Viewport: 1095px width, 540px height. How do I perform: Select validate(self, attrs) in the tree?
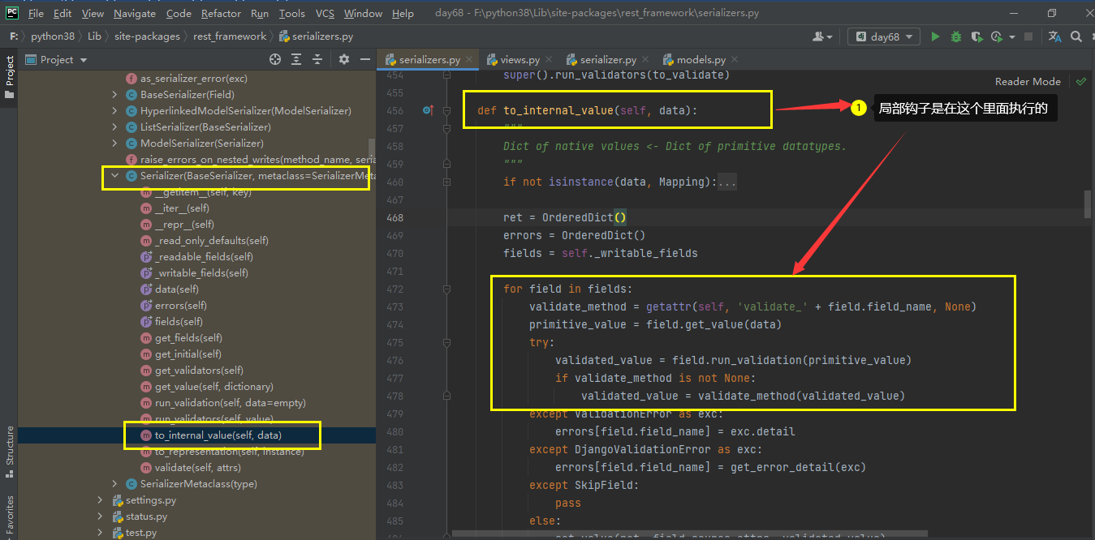196,468
